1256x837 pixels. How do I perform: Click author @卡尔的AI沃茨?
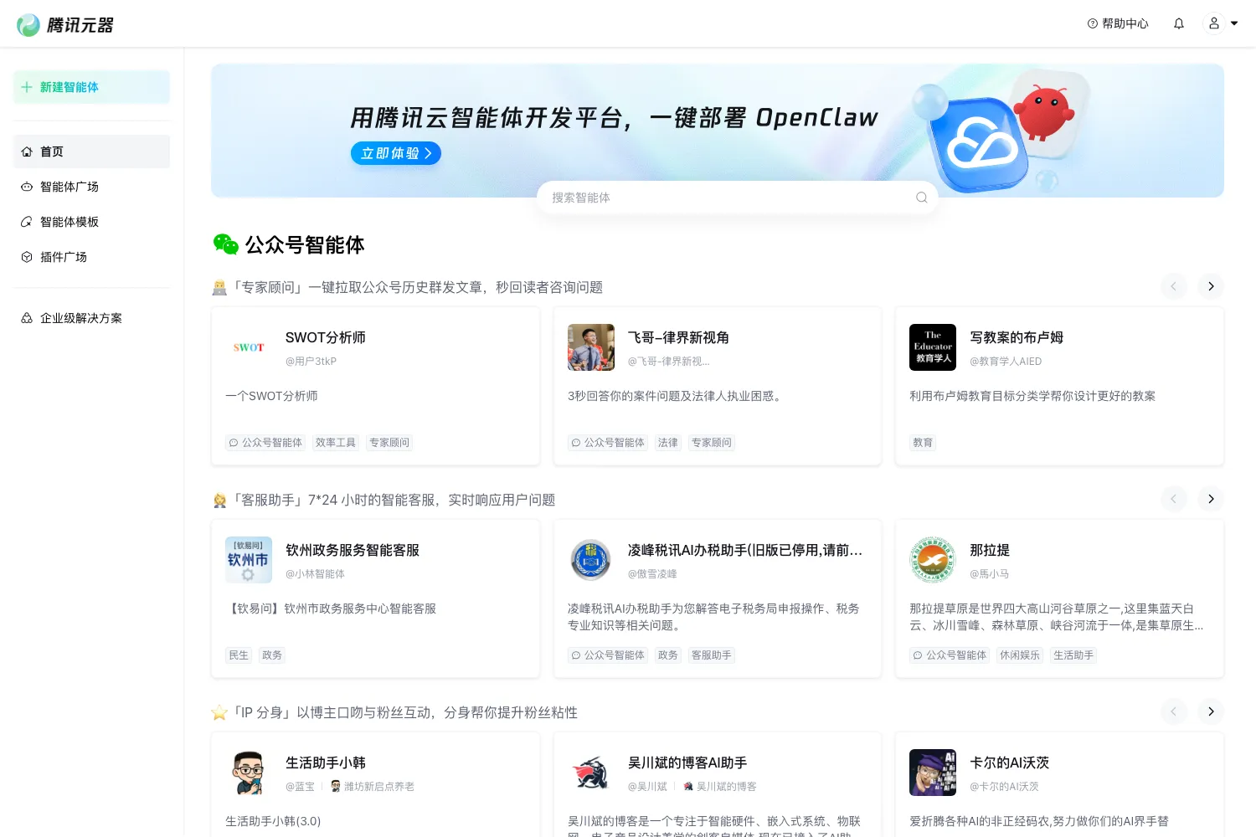click(1004, 787)
